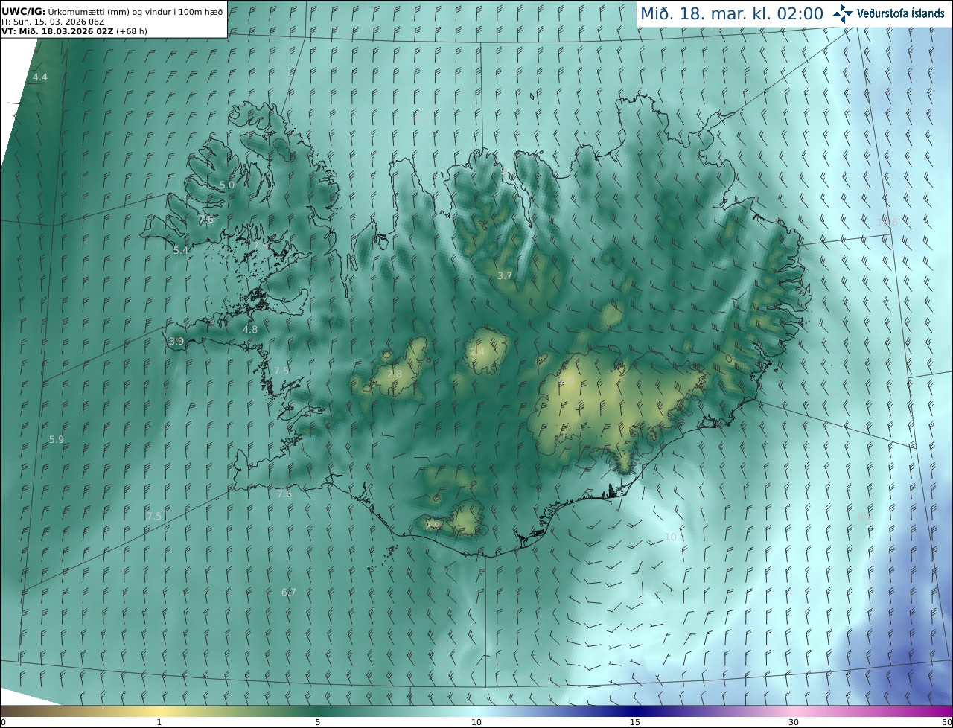This screenshot has width=953, height=728.
Task: Click the 5.9 value on the map
Action: click(57, 440)
